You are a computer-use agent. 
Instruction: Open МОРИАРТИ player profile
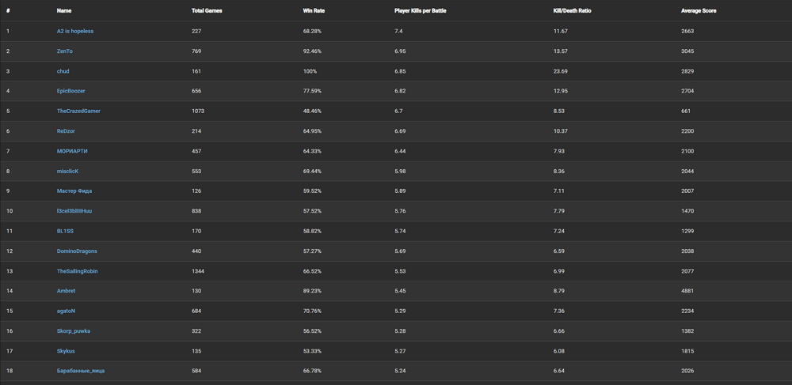click(x=72, y=151)
